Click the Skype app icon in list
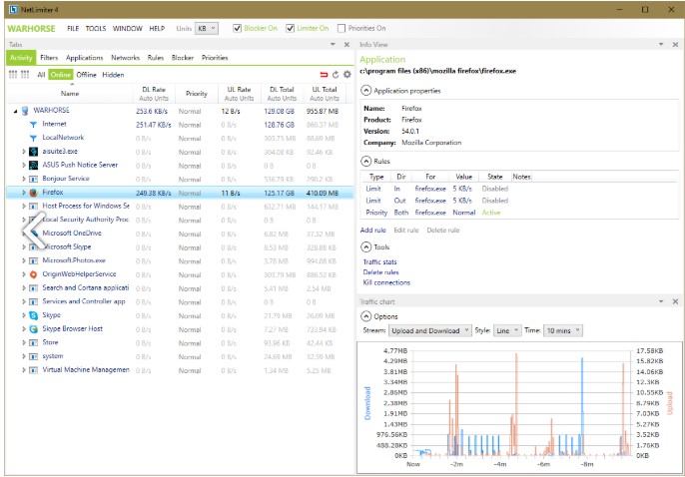The height and width of the screenshot is (477, 685). (x=34, y=314)
